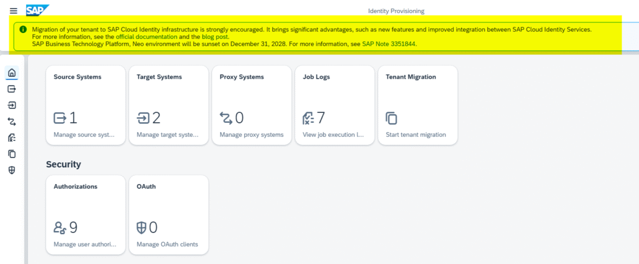Select the Home icon in sidebar
The width and height of the screenshot is (639, 264).
click(12, 73)
